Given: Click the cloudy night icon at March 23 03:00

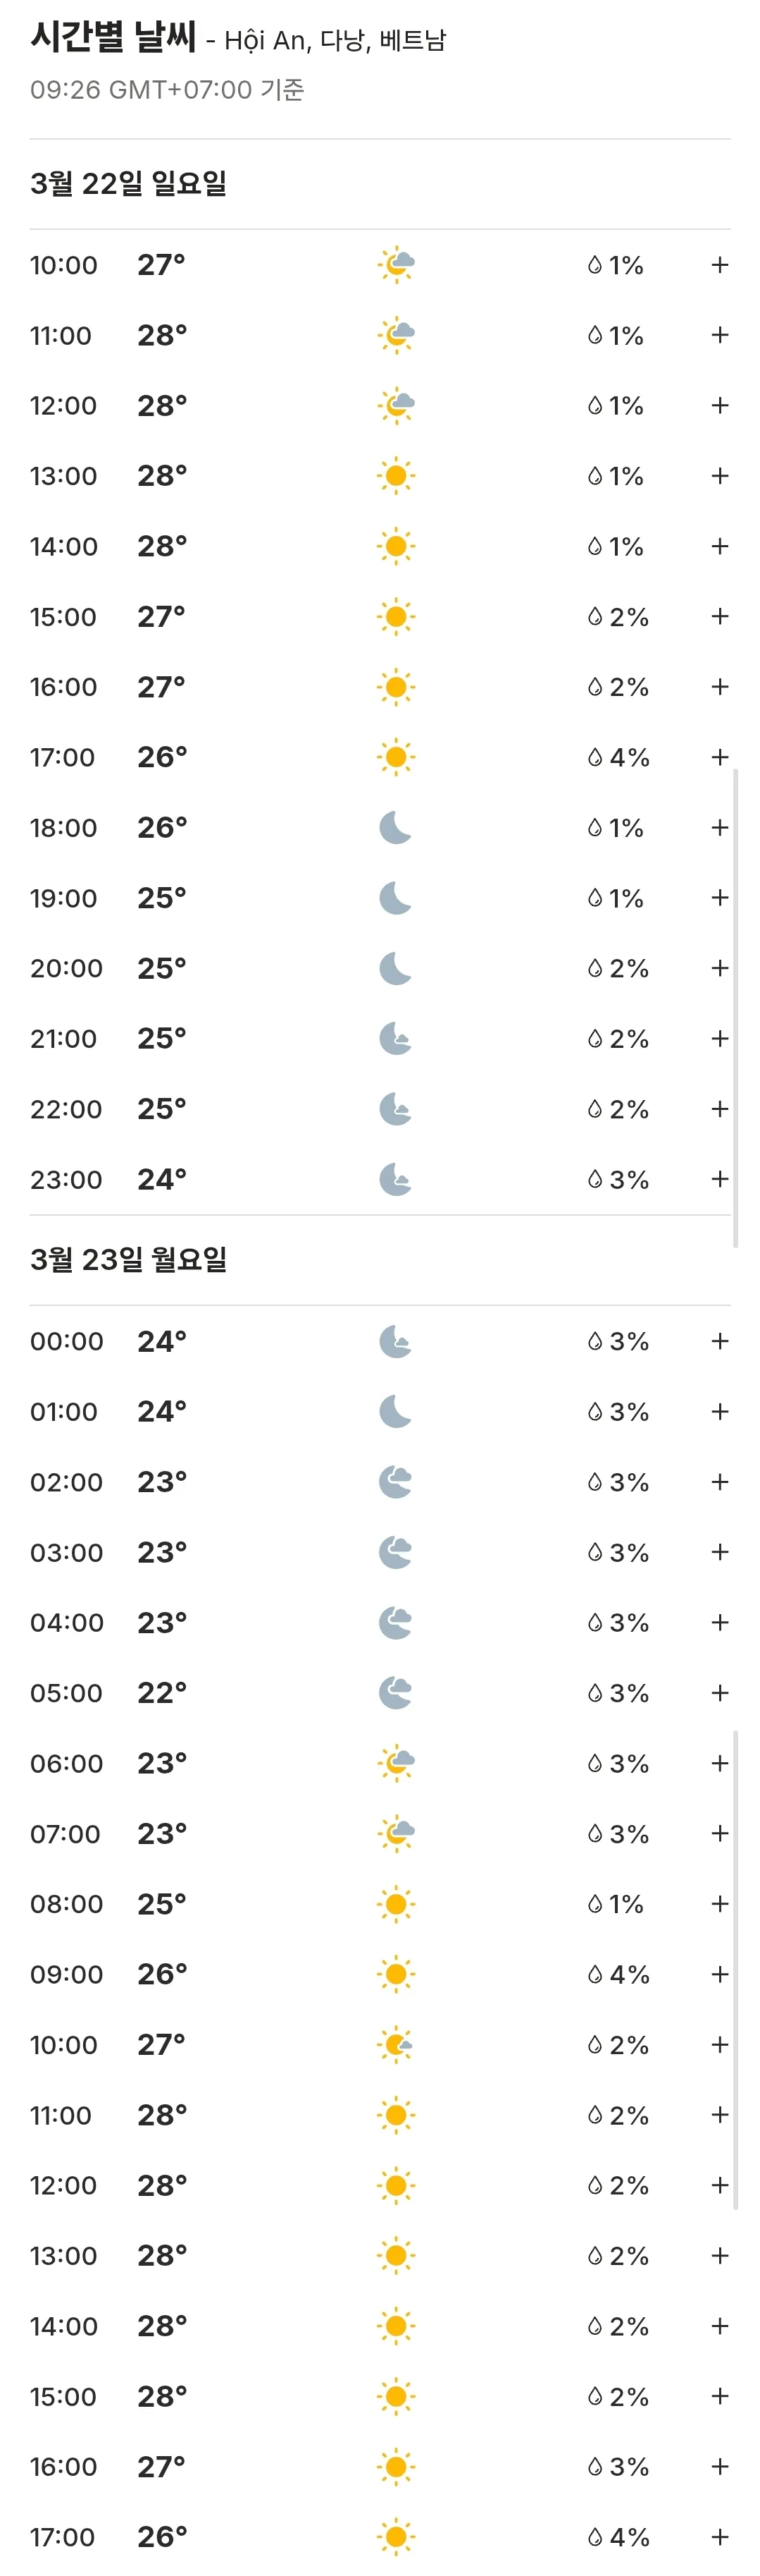Looking at the screenshot, I should [x=397, y=1552].
